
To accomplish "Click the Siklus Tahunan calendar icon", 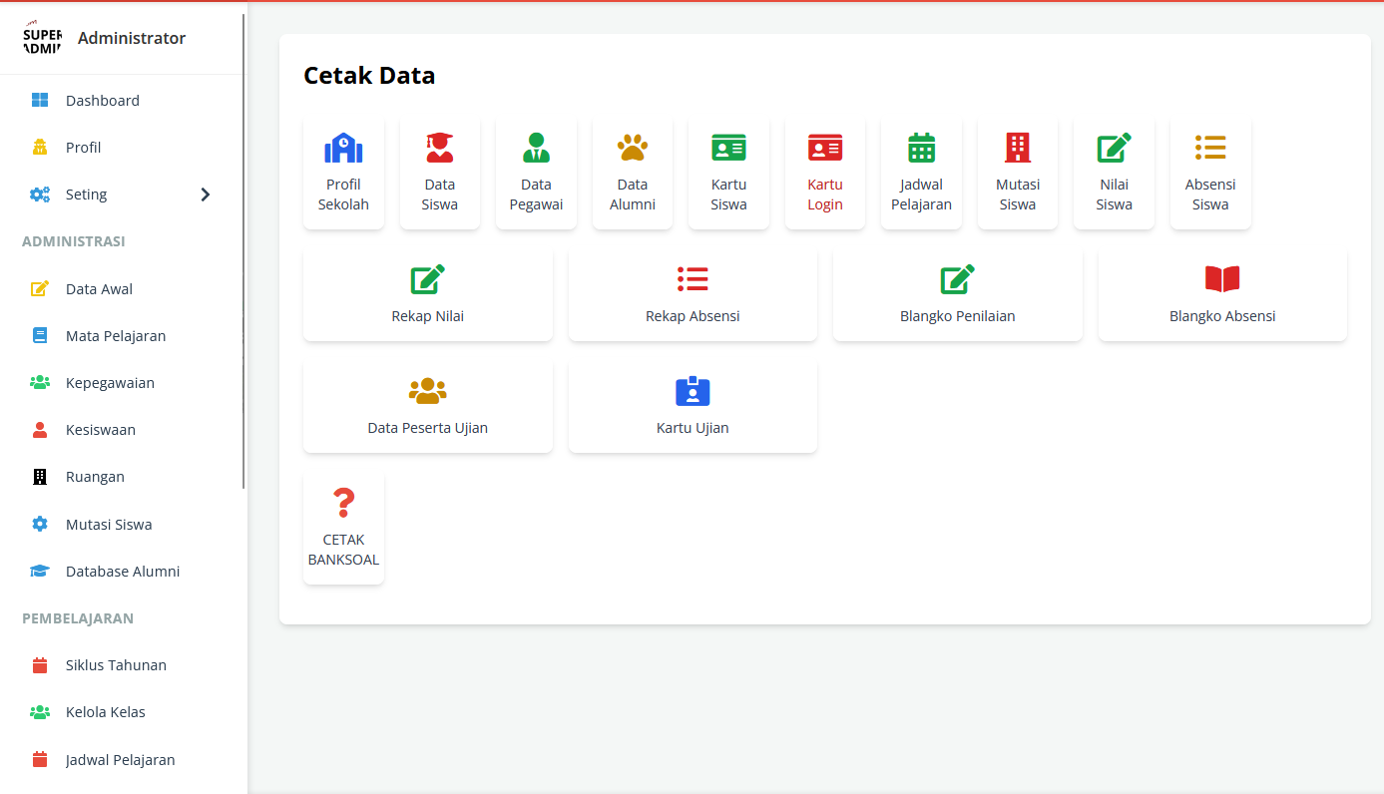I will (40, 665).
